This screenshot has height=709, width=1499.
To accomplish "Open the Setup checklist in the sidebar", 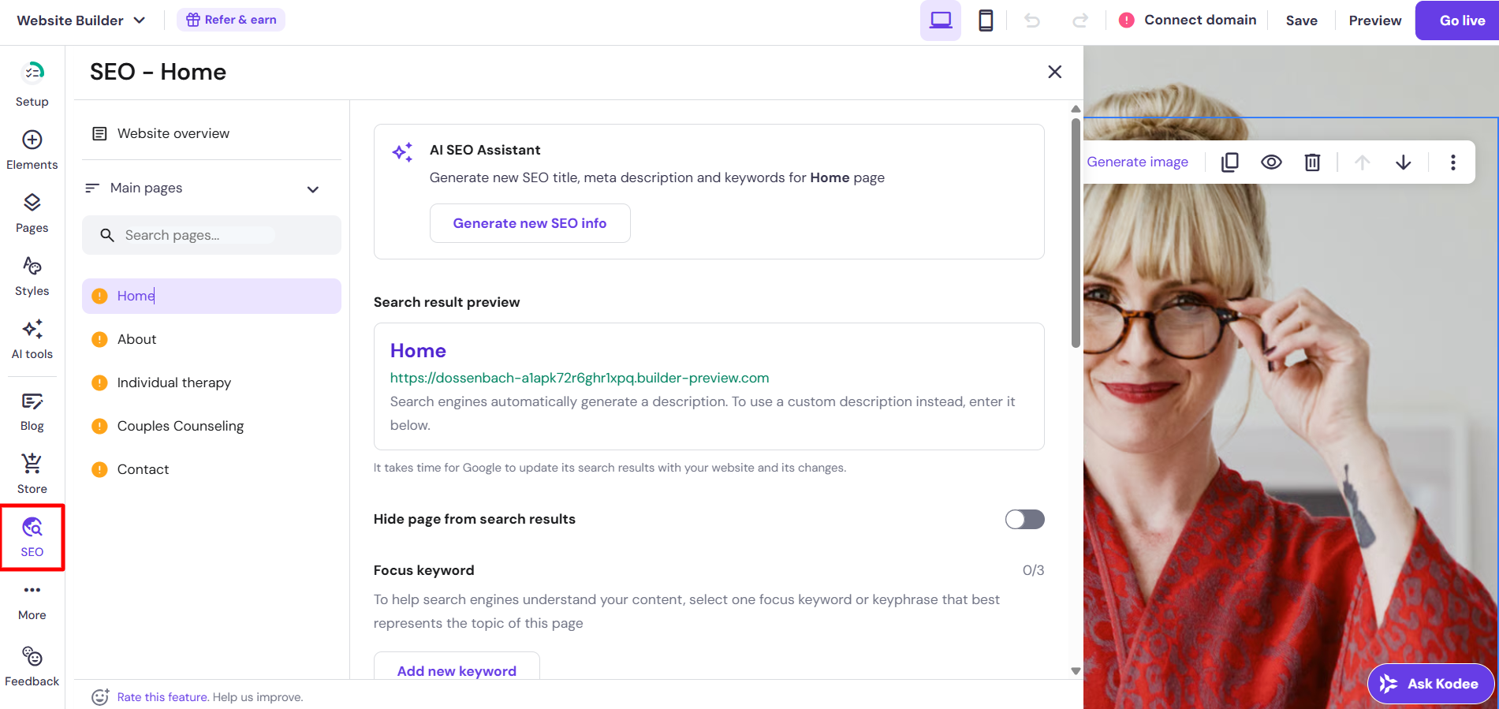I will point(32,84).
